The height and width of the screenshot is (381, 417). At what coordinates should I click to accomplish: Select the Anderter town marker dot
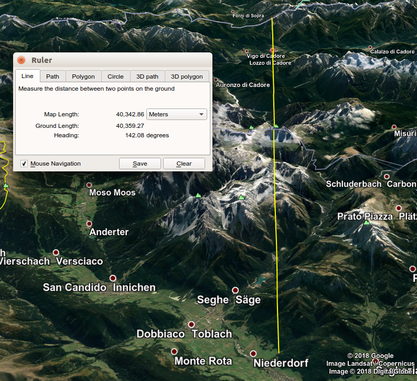(89, 224)
